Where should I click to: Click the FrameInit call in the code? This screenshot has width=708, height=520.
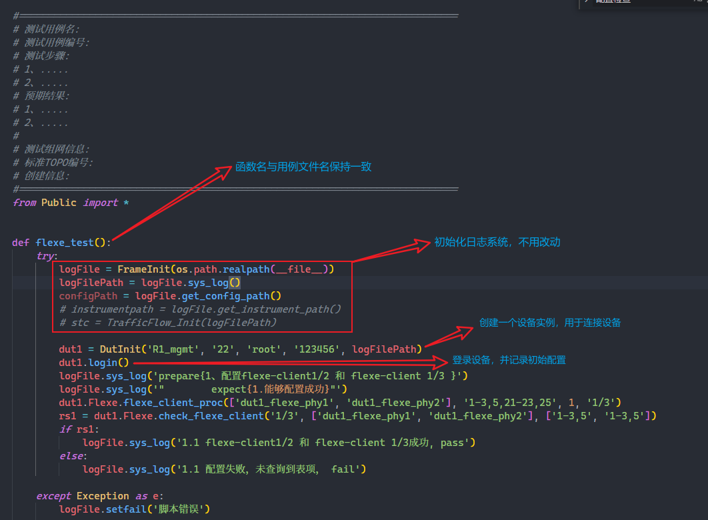(x=143, y=269)
